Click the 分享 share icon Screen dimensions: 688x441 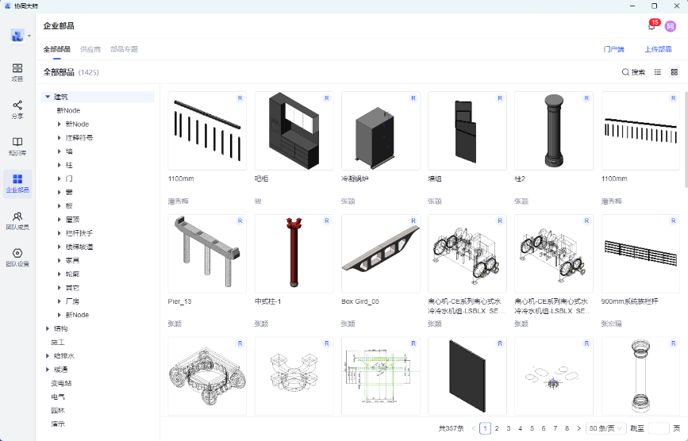click(17, 109)
